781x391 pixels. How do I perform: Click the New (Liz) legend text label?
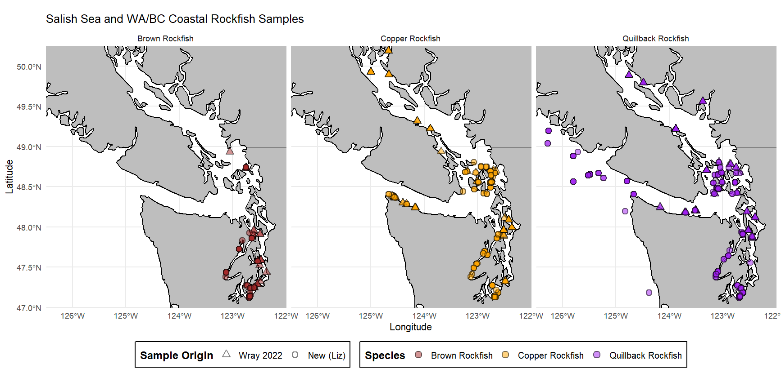(x=327, y=355)
